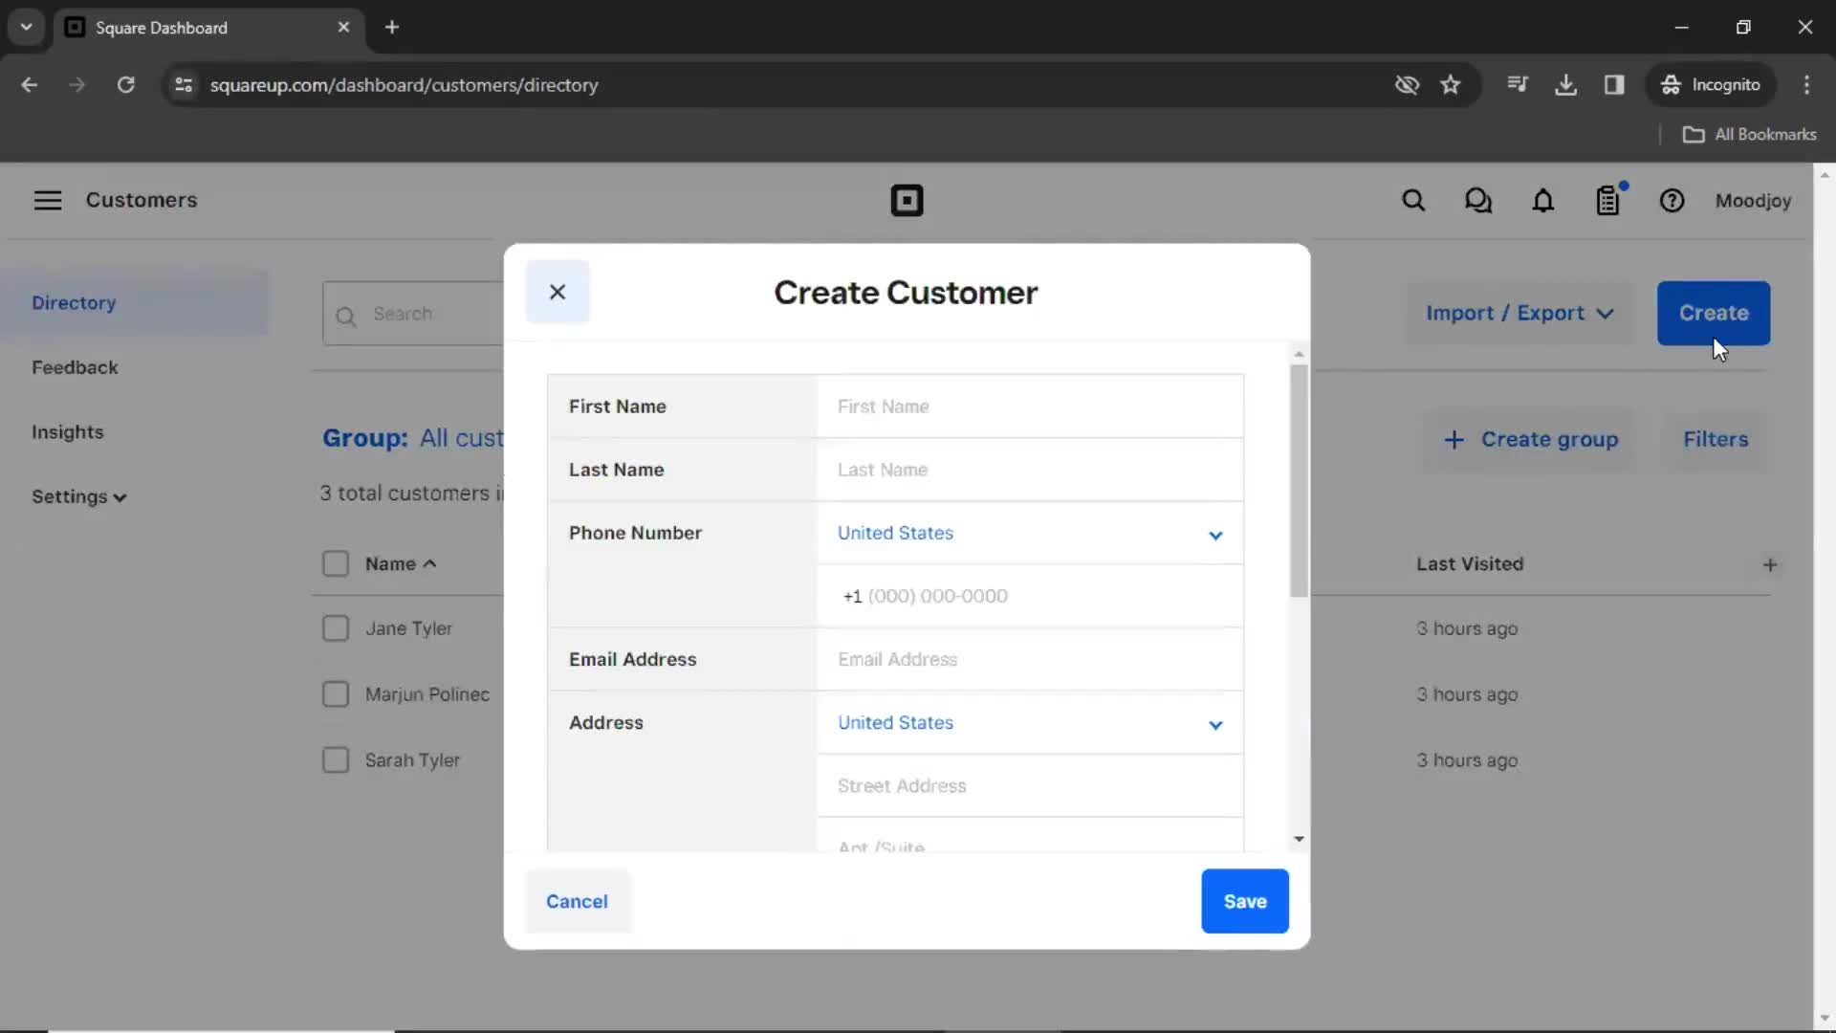Click the notifications bell icon
The width and height of the screenshot is (1836, 1033).
1543,201
